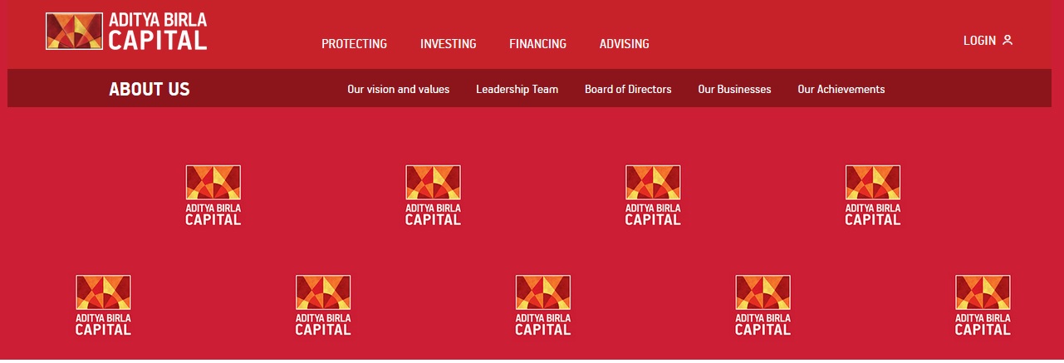Click the Aditya Birla Capital header logo
Image resolution: width=1064 pixels, height=363 pixels.
point(126,32)
